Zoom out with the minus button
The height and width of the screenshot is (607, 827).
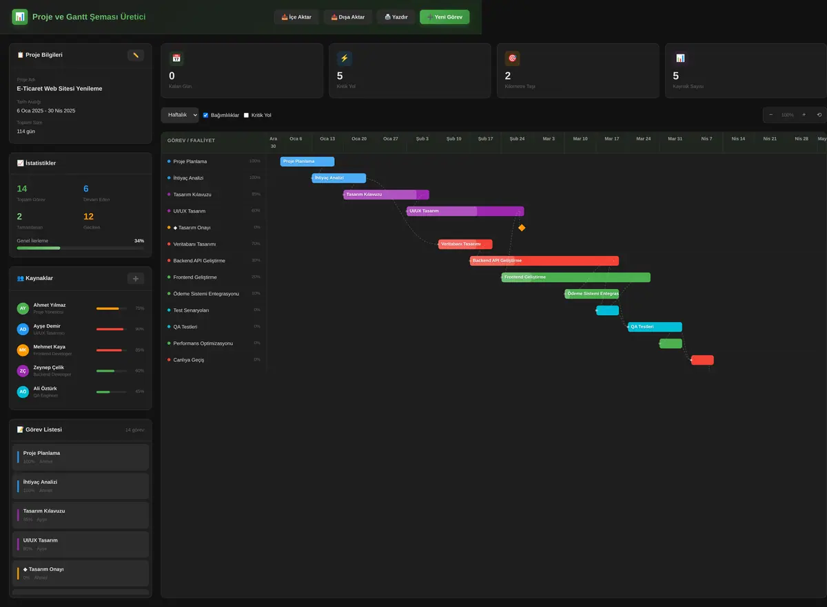(771, 115)
